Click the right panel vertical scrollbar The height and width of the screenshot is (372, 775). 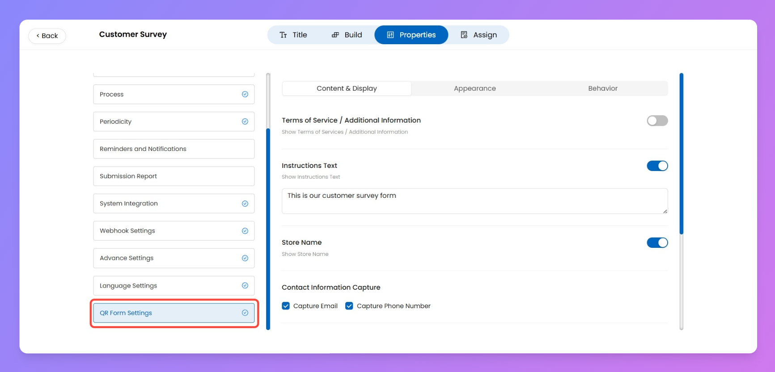(681, 154)
